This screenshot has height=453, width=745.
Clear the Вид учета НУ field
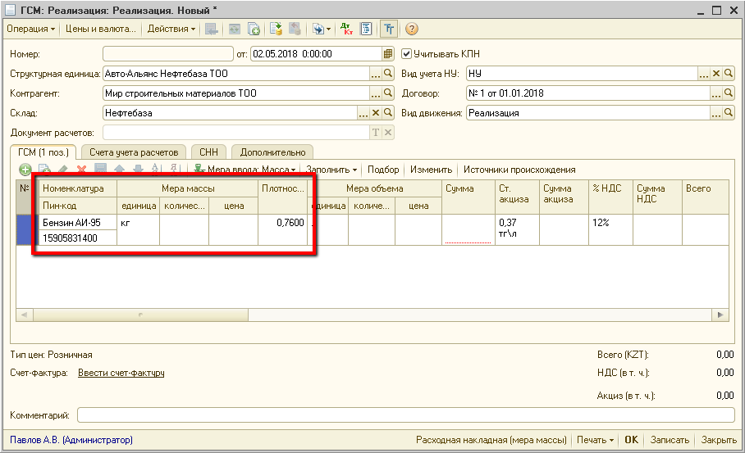pos(715,74)
